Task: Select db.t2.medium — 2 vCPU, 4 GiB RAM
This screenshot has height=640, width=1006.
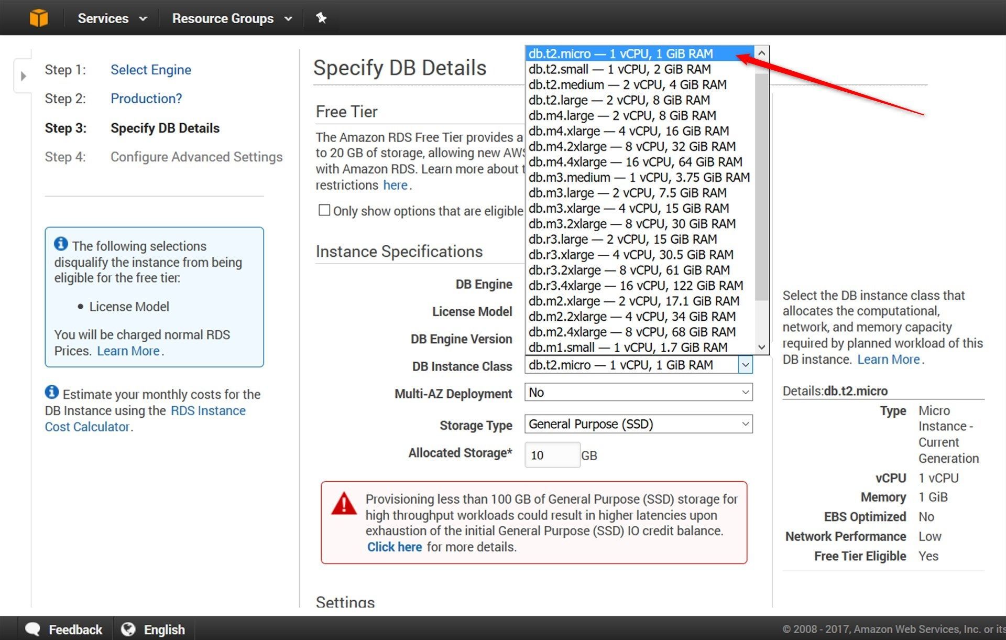Action: point(640,84)
